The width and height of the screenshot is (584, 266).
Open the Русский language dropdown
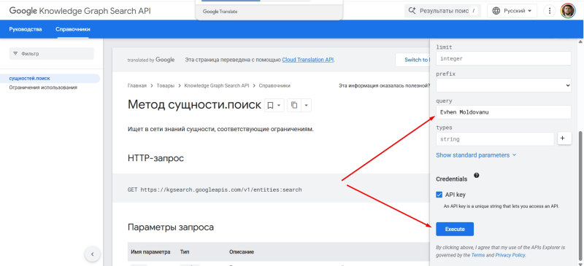click(x=512, y=11)
